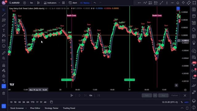197x111 pixels.
Task: Open the watchlist panel icon
Action: pos(194,10)
